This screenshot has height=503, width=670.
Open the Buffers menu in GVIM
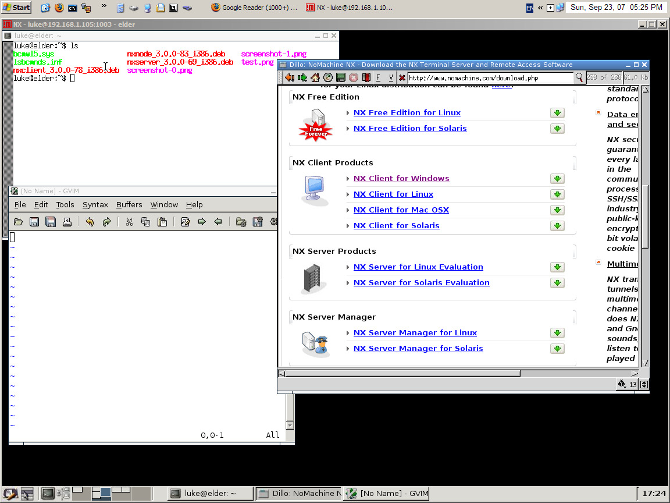pos(129,204)
